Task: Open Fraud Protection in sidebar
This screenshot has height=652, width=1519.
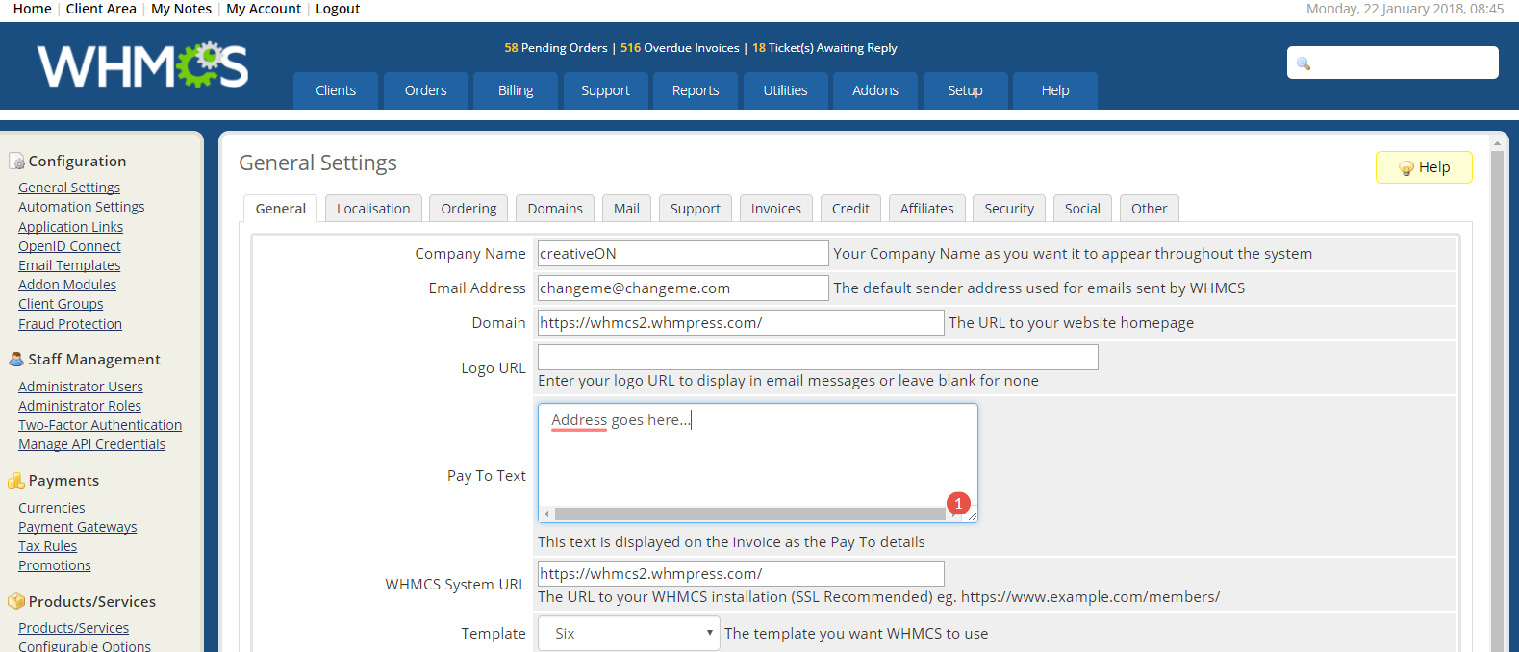Action: click(70, 324)
